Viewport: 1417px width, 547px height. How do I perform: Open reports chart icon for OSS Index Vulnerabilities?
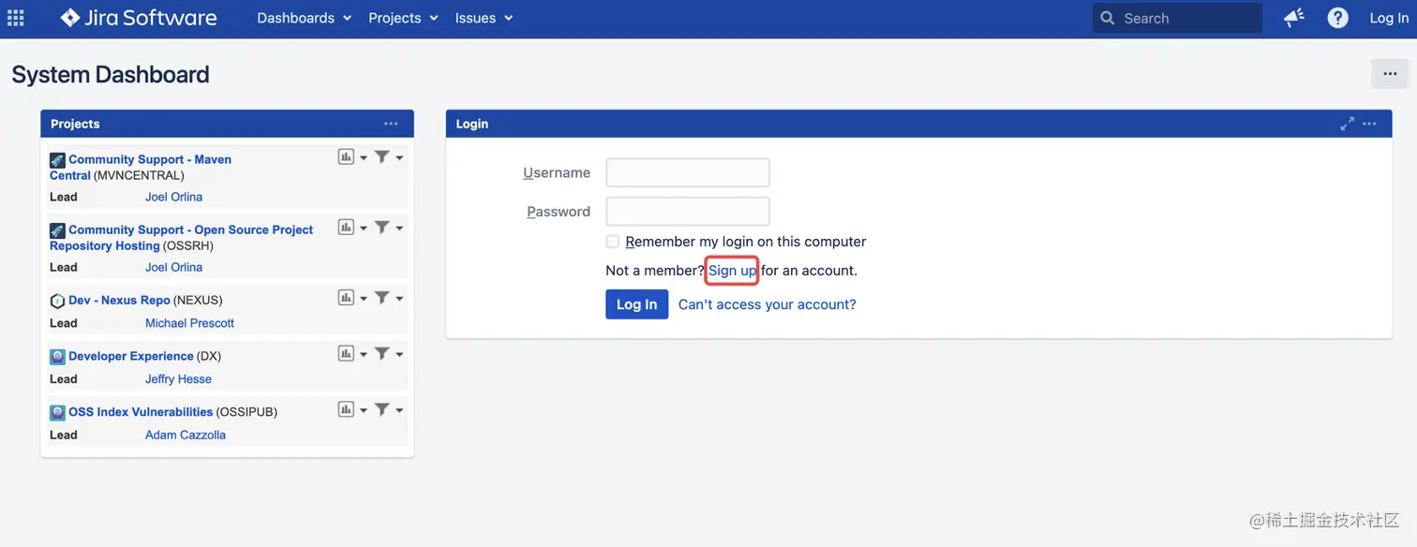pyautogui.click(x=346, y=409)
